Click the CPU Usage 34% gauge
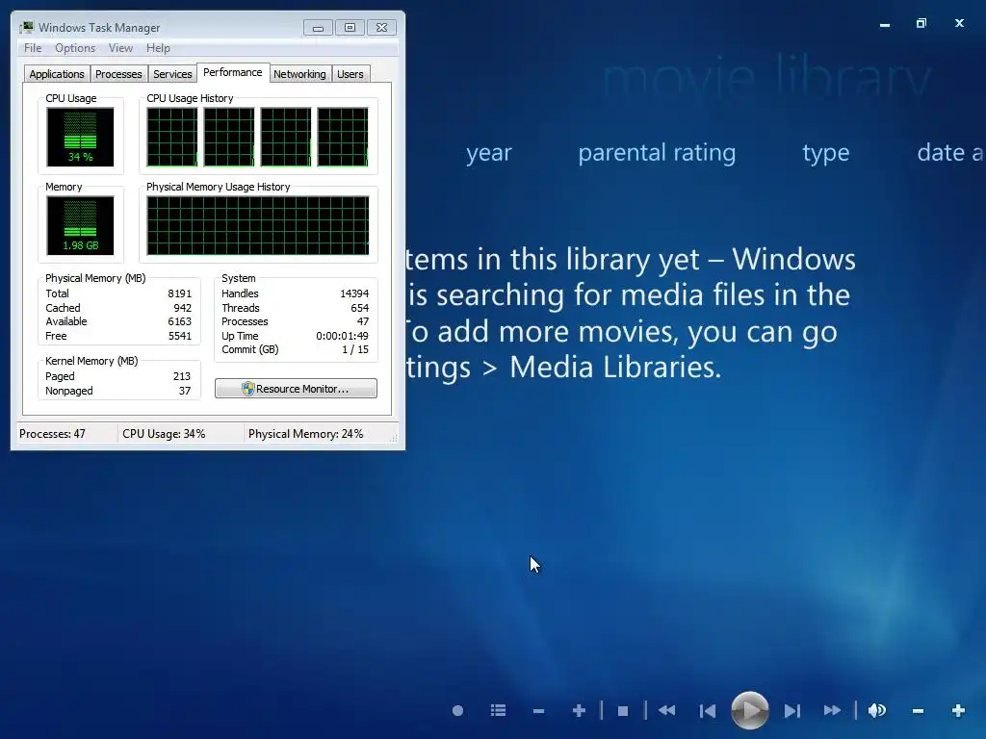986x739 pixels. tap(81, 137)
